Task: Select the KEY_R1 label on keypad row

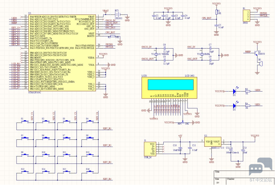Action: point(107,129)
